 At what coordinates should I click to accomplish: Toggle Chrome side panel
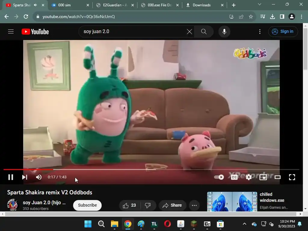point(282,17)
